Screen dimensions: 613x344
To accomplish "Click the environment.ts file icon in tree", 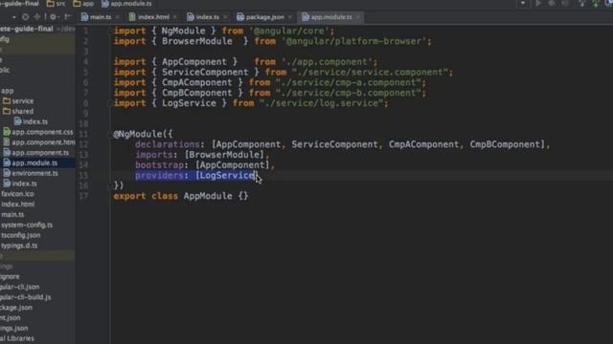I will [7, 173].
